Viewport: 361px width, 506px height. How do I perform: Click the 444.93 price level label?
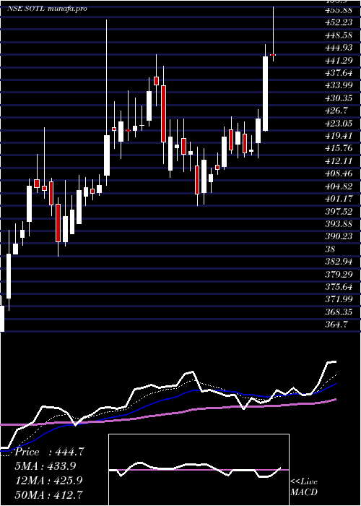339,48
